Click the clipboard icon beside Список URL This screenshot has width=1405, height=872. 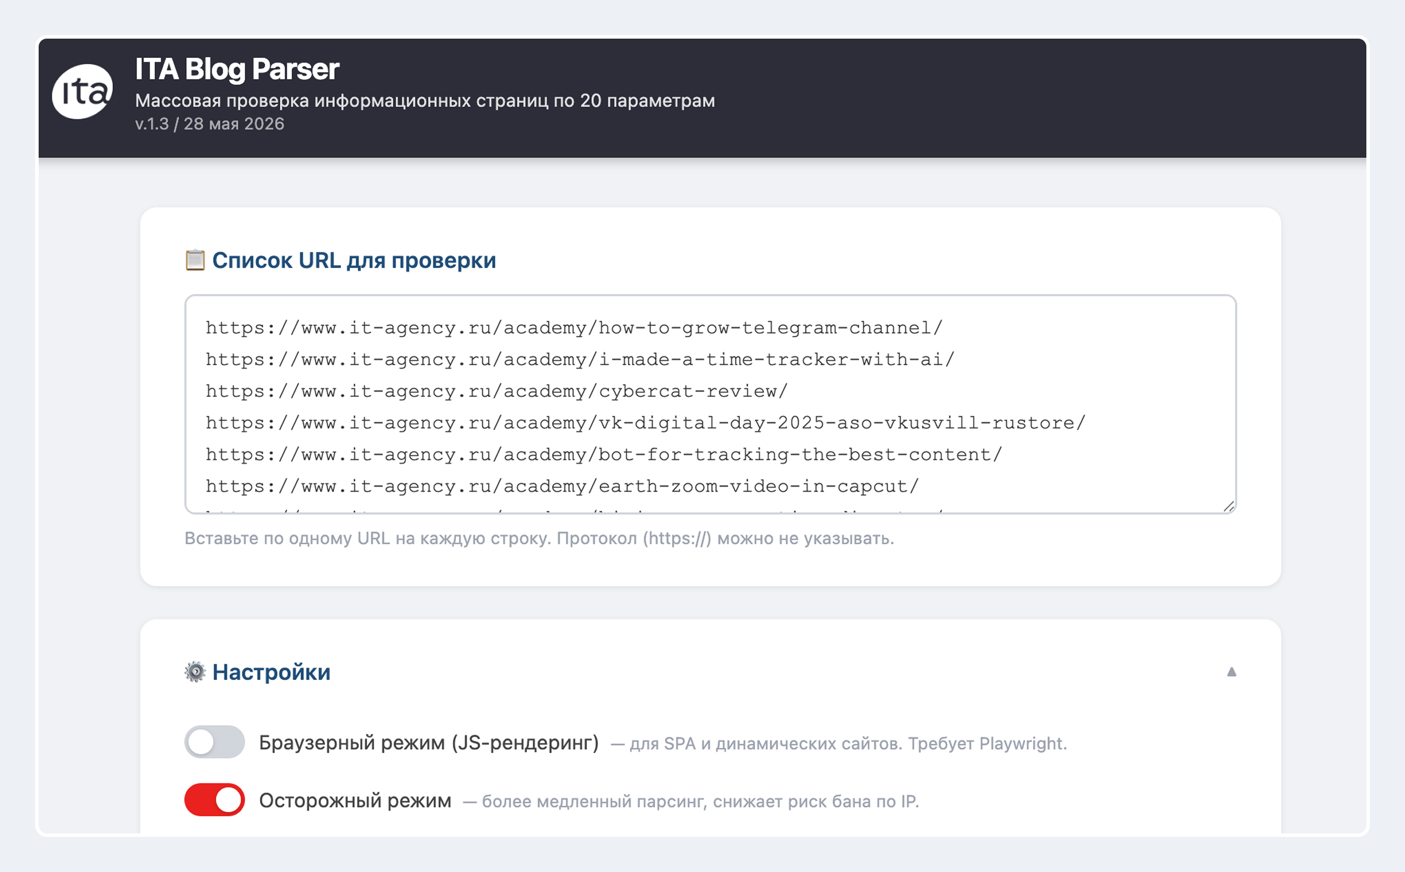pos(195,260)
